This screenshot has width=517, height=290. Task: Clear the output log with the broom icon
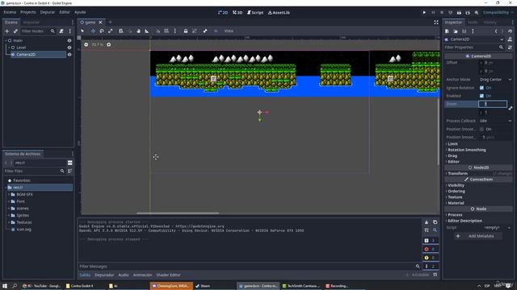[x=427, y=222]
